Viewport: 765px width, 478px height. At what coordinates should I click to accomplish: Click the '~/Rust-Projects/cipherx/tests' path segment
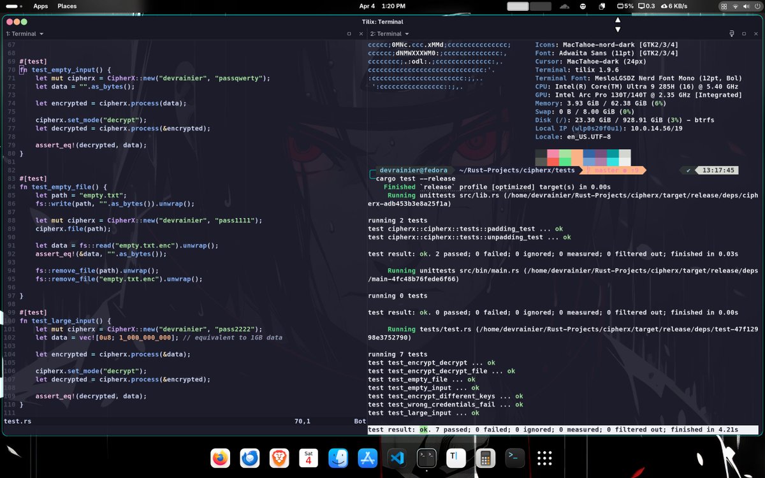point(516,170)
